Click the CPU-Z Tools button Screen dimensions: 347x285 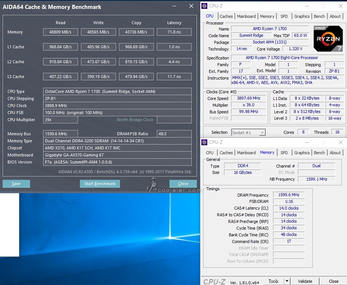pyautogui.click(x=273, y=281)
